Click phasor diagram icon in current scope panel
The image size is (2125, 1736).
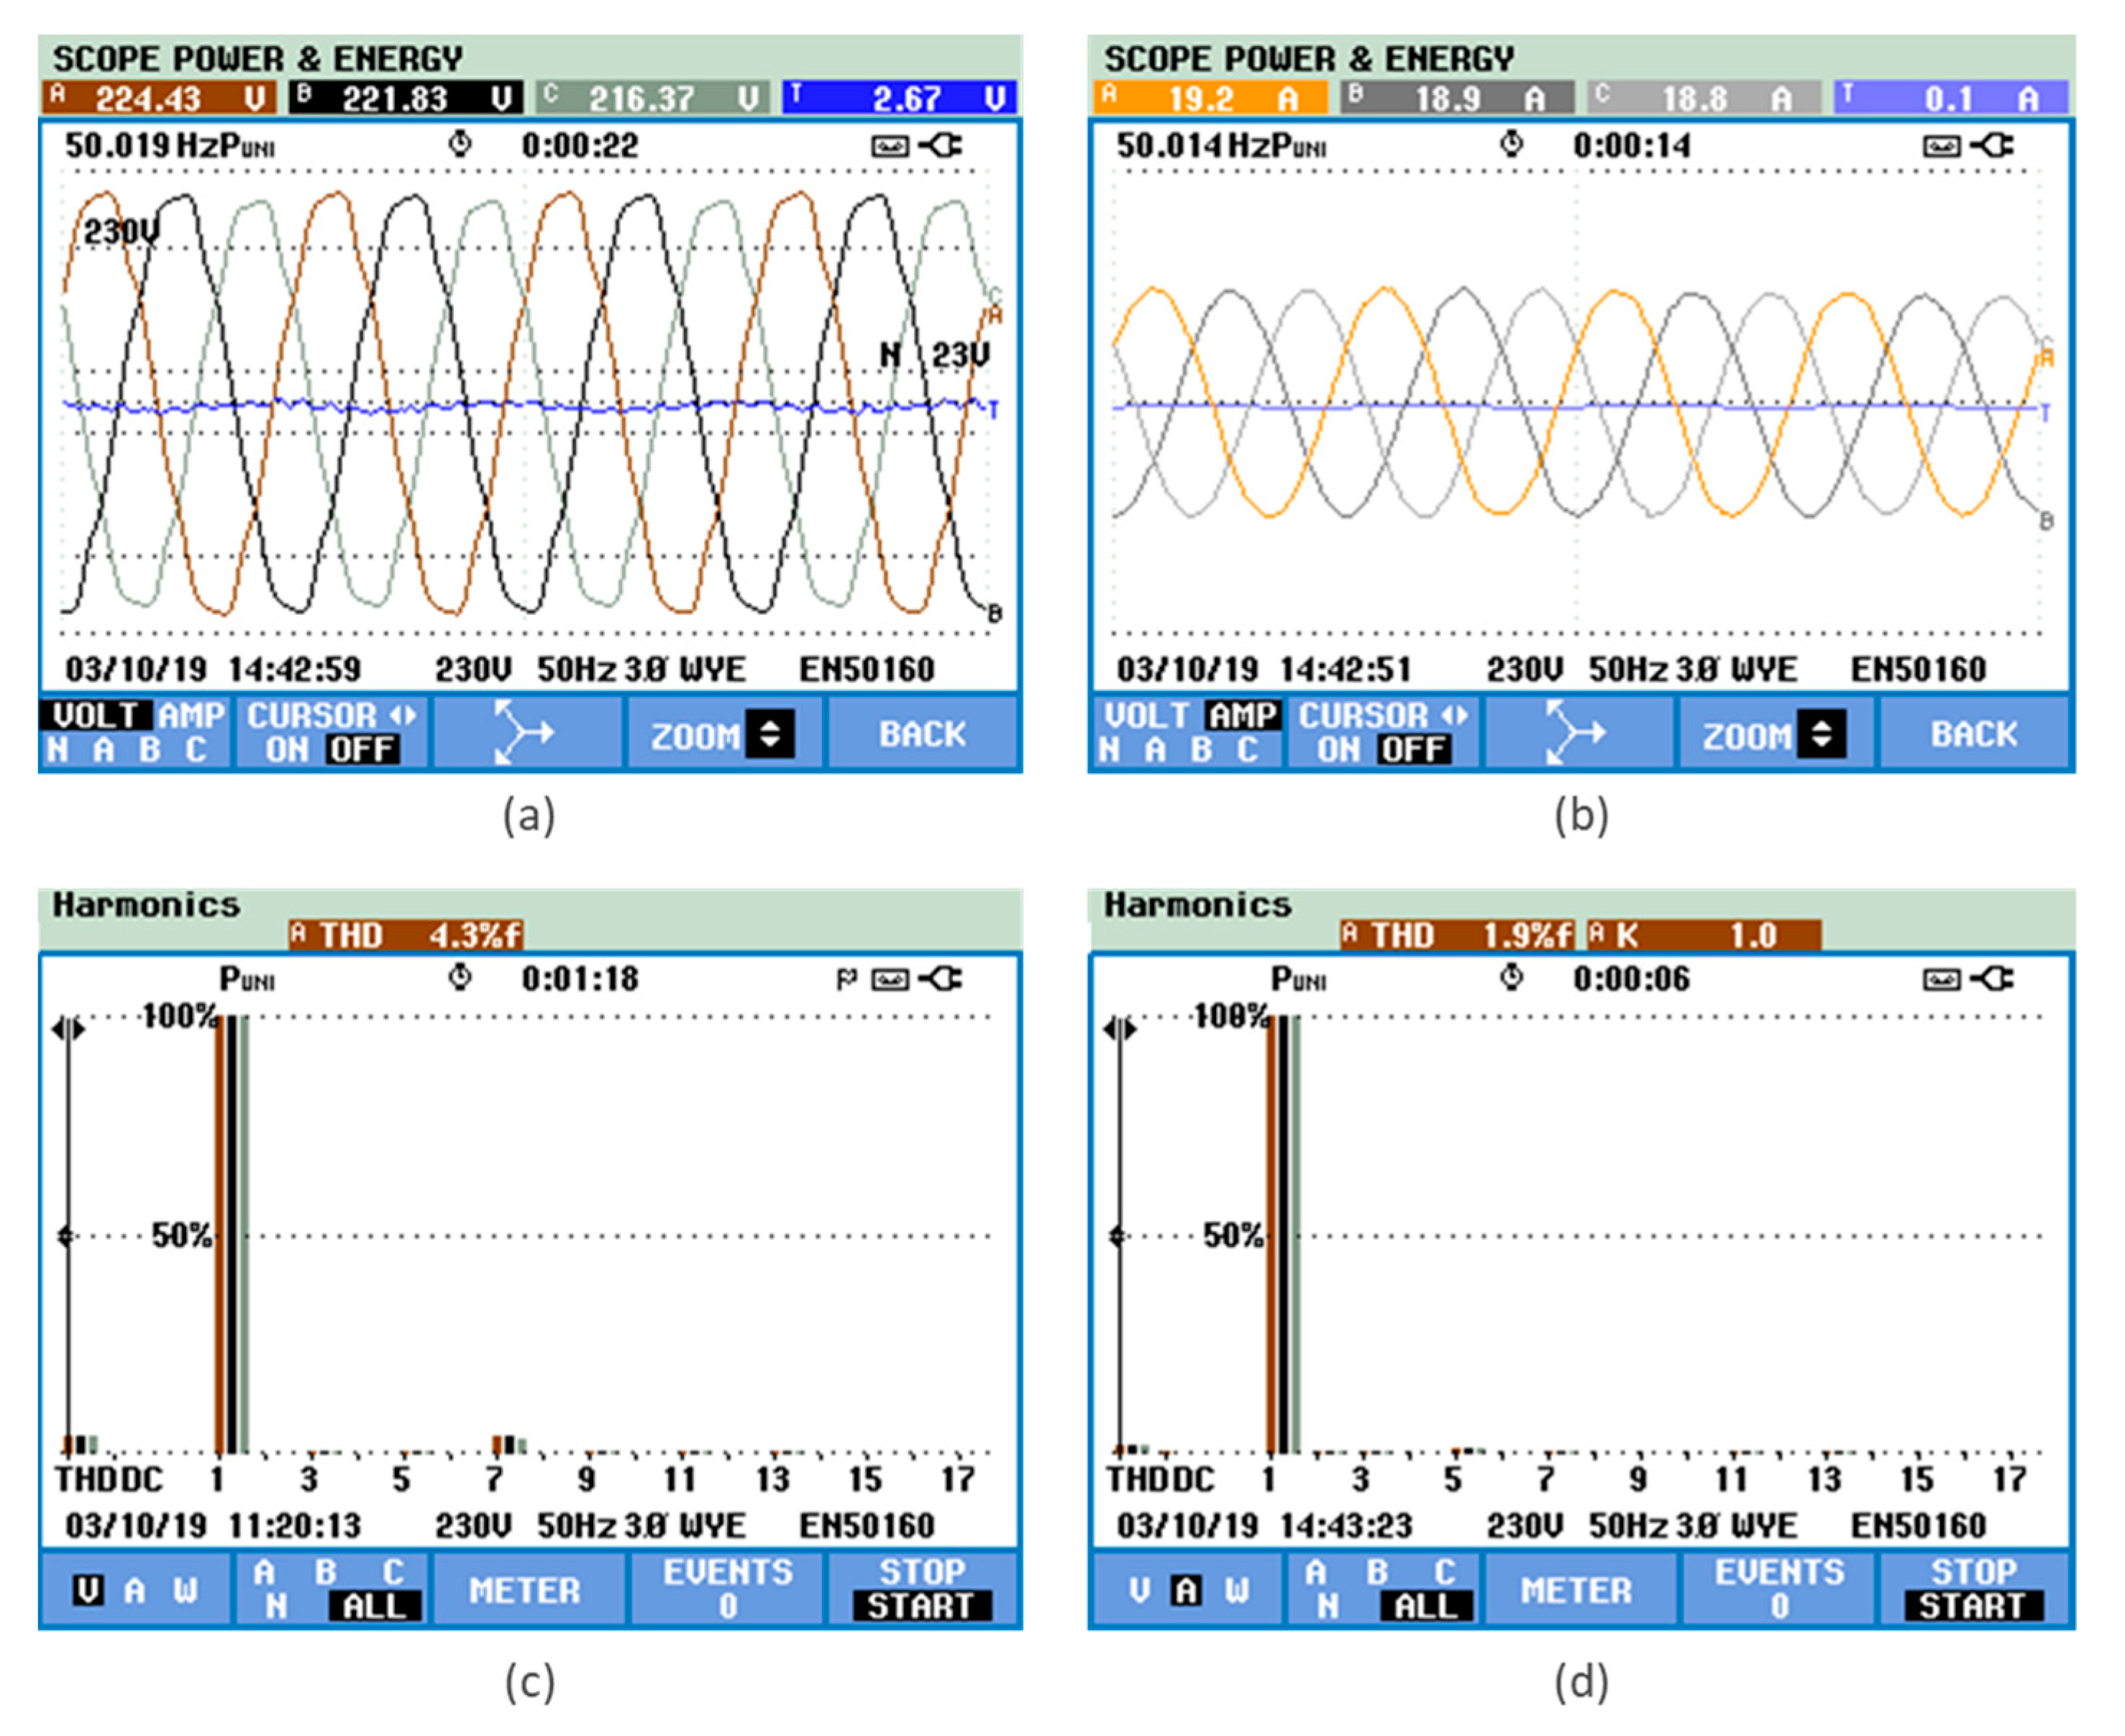(1576, 733)
